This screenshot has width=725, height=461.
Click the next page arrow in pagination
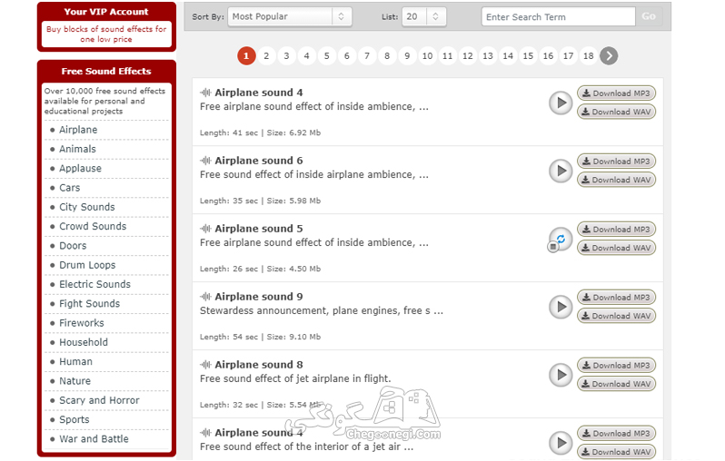609,56
